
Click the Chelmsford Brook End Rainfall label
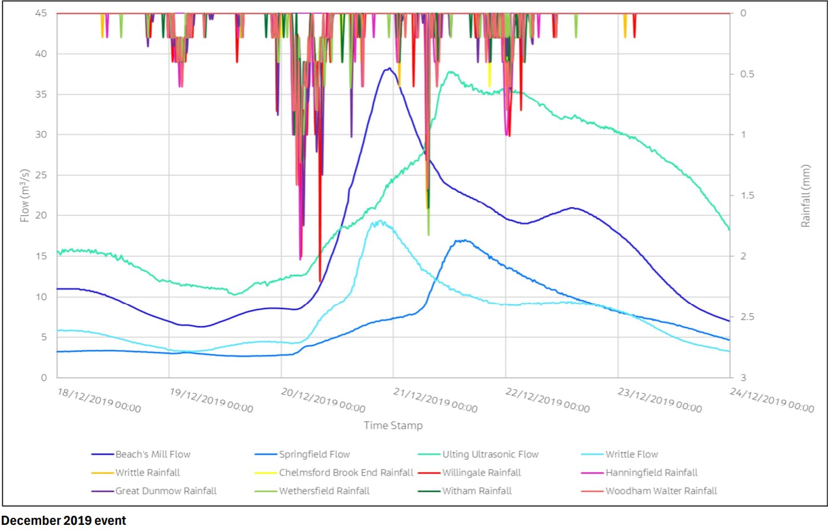tap(345, 472)
